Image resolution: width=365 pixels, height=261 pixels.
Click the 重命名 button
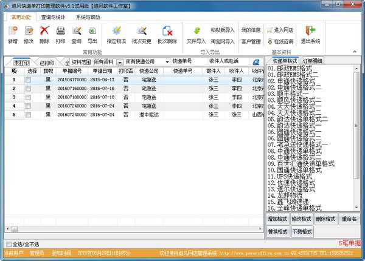click(x=349, y=219)
